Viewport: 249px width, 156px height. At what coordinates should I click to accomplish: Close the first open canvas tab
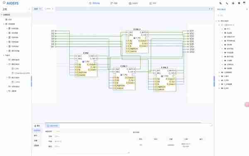tap(40, 9)
